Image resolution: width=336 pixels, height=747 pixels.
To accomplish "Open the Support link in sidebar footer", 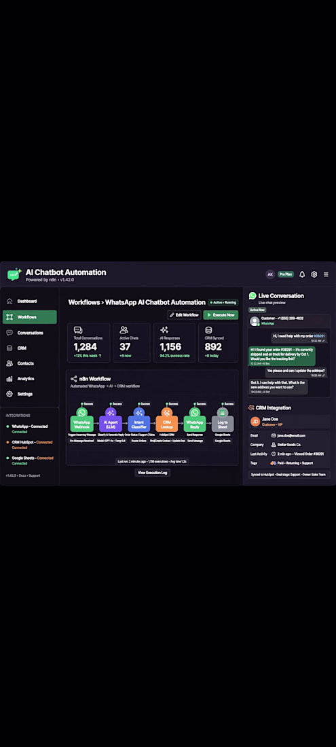I will point(35,475).
